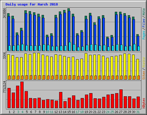Click green weekend day label 25
This screenshot has width=147, height=115.
[x=112, y=112]
